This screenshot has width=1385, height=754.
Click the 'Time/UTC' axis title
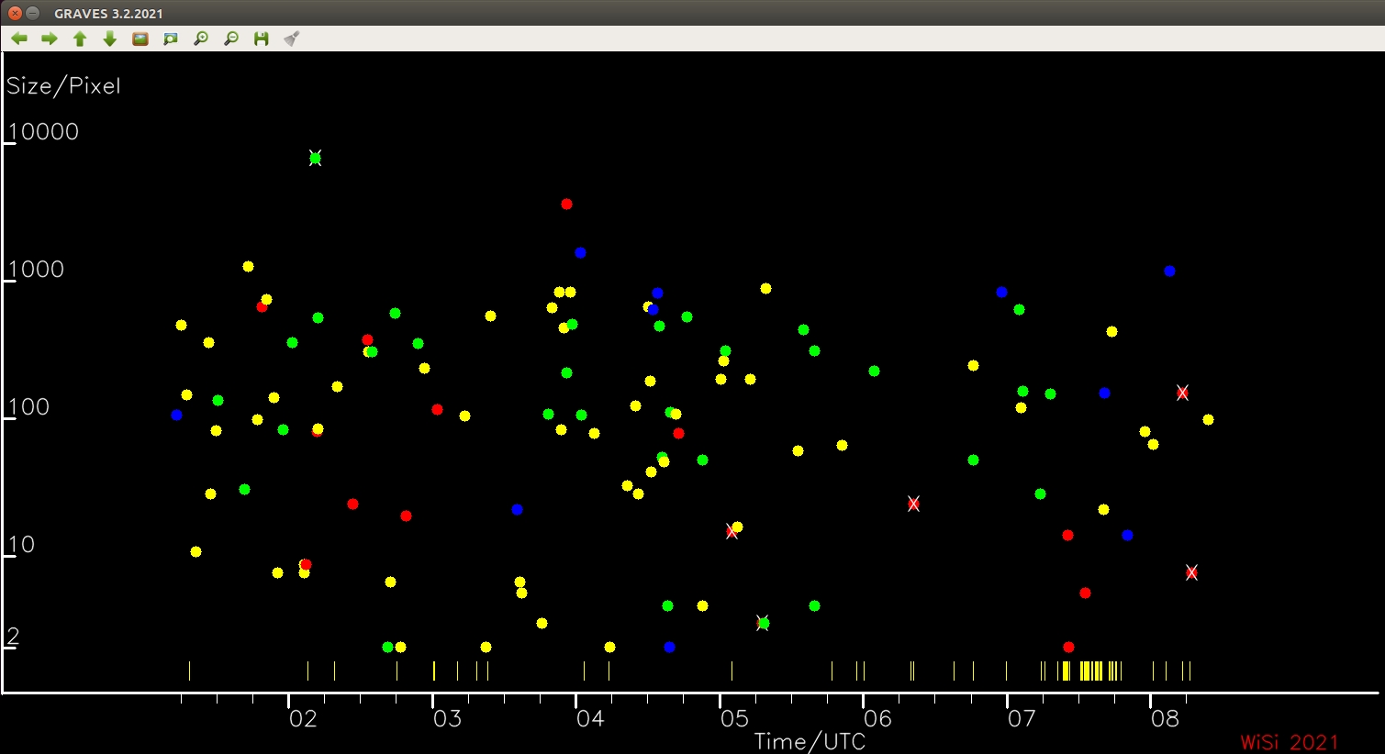point(810,741)
